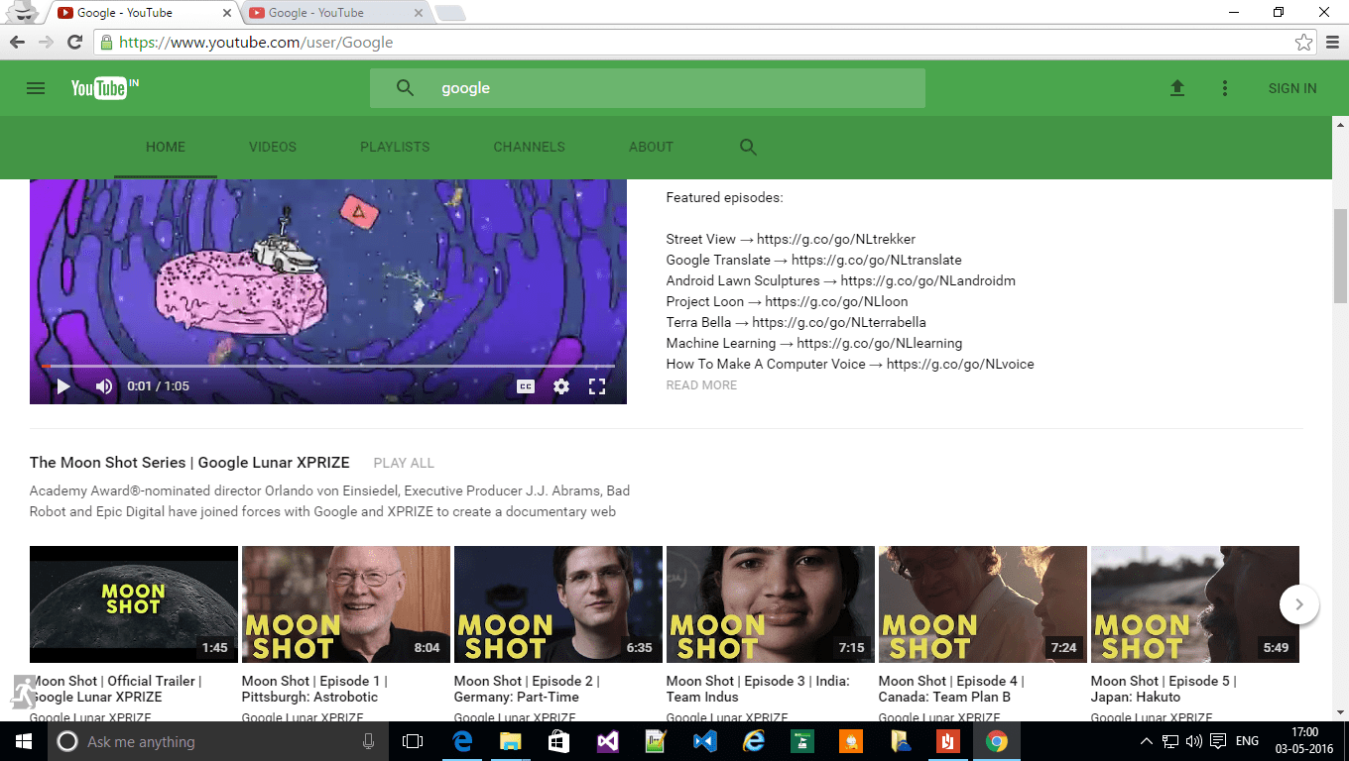
Task: Click the ENG language indicator
Action: [1247, 741]
